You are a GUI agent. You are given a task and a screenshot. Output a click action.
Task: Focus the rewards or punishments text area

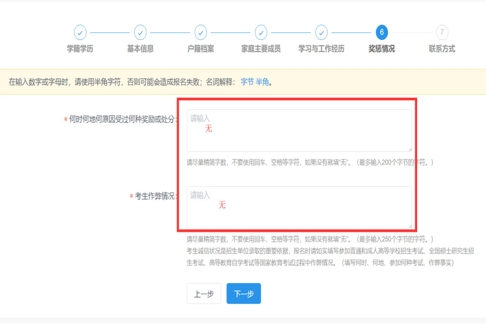[299, 131]
